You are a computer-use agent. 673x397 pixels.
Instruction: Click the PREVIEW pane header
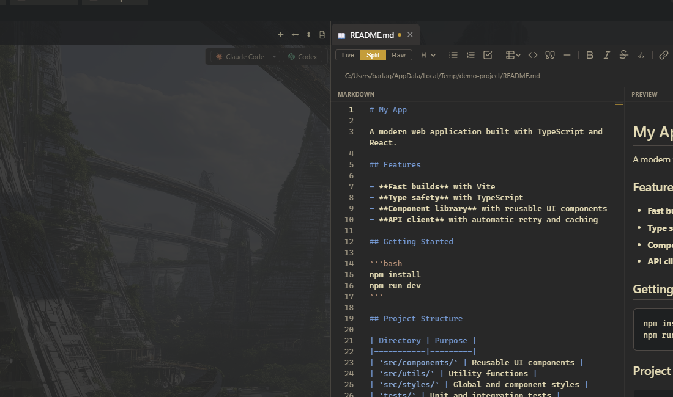[644, 94]
